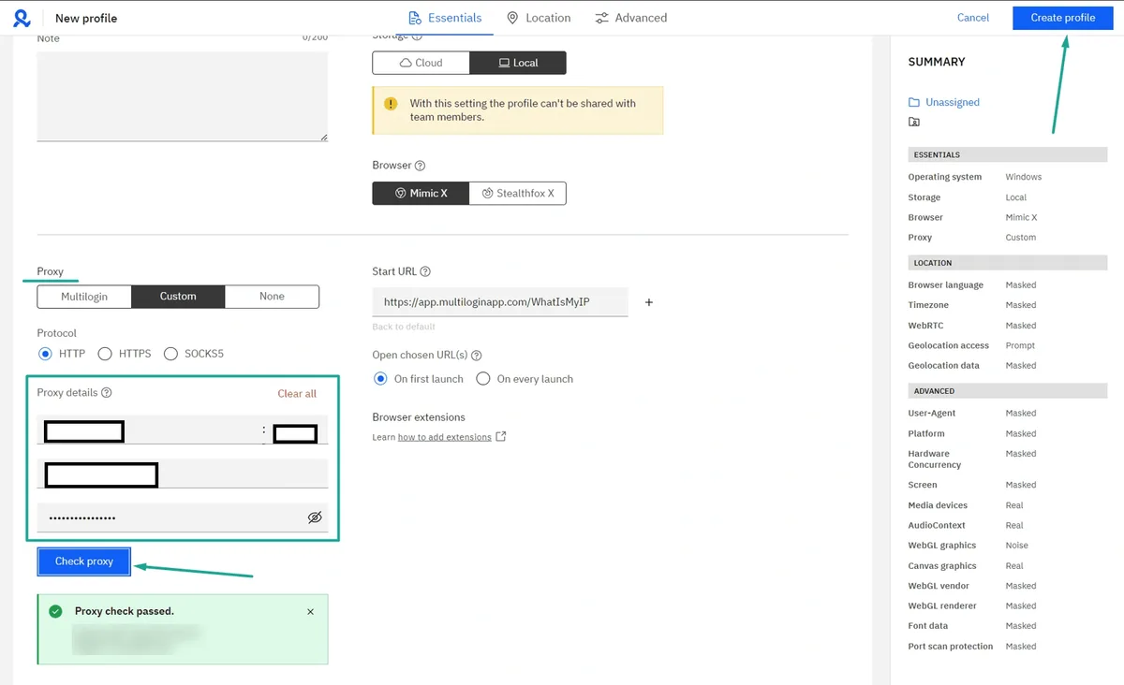Image resolution: width=1124 pixels, height=685 pixels.
Task: Click the proxy port input field
Action: tap(298, 430)
